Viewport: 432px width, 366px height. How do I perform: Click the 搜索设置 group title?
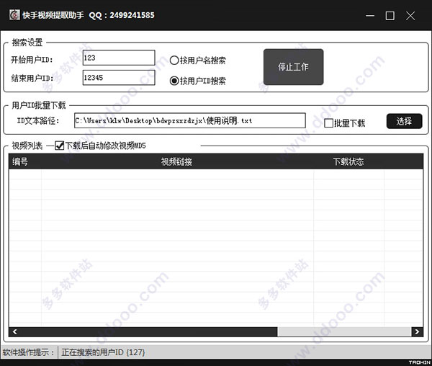coord(27,43)
